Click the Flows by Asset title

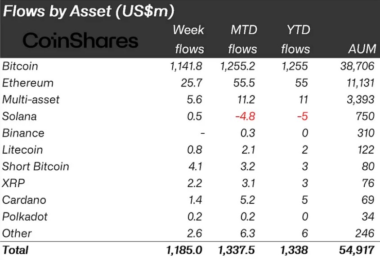(x=89, y=11)
